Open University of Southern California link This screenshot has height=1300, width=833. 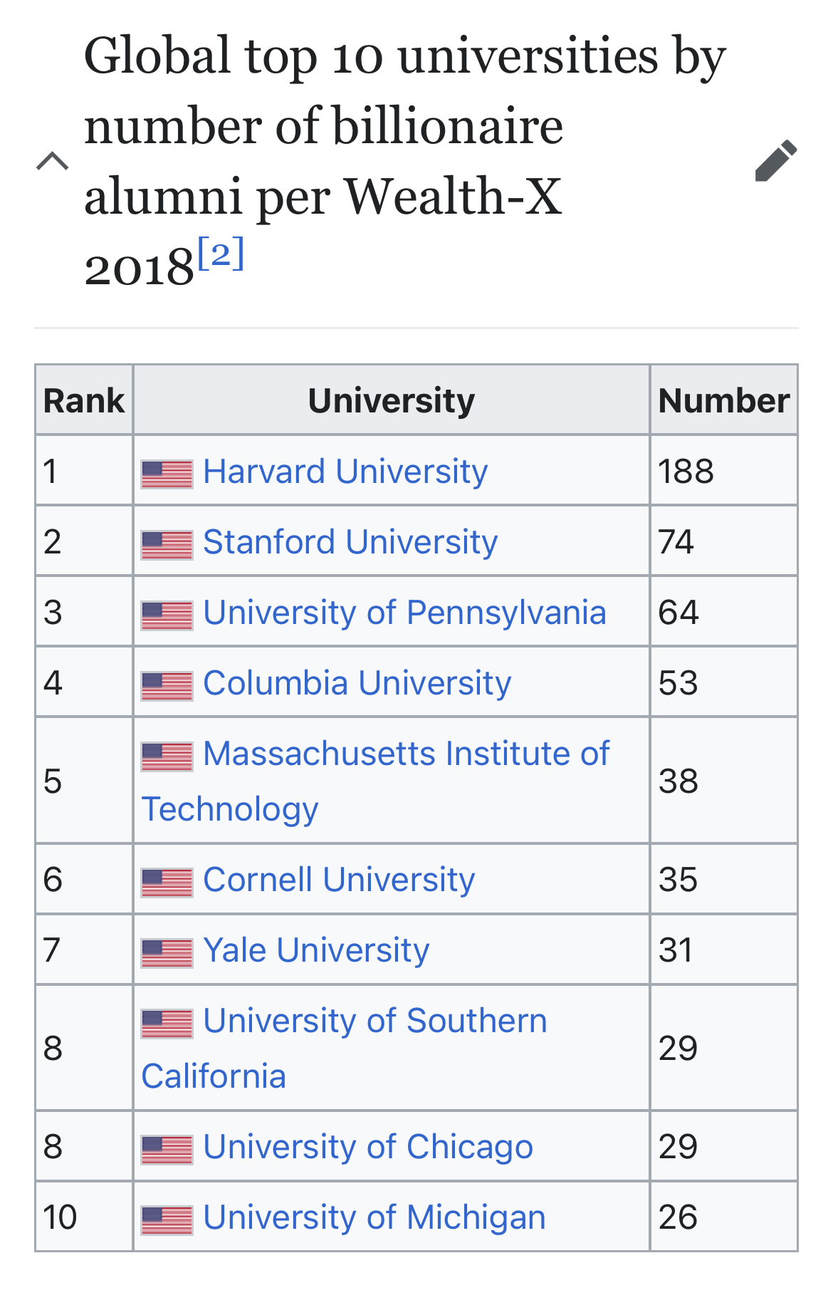(x=344, y=1048)
